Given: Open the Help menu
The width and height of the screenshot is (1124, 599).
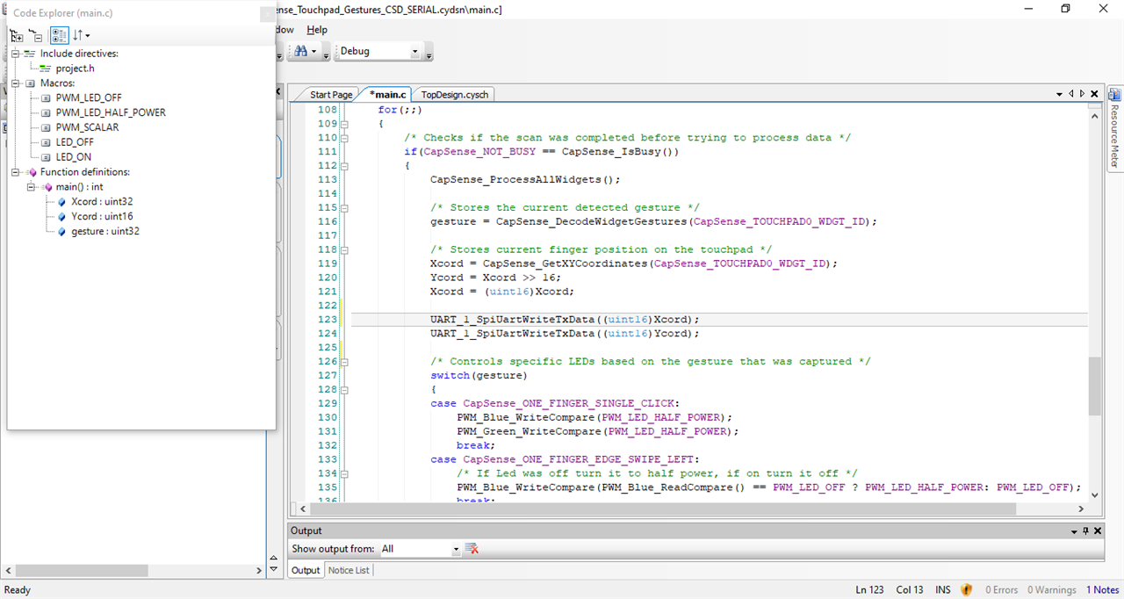Looking at the screenshot, I should pos(316,30).
